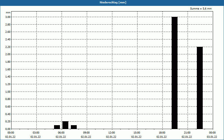Viewport: 224px width, 140px height.
Task: Select the 02.01.22 date beneath 06:00
Action: tap(61, 137)
